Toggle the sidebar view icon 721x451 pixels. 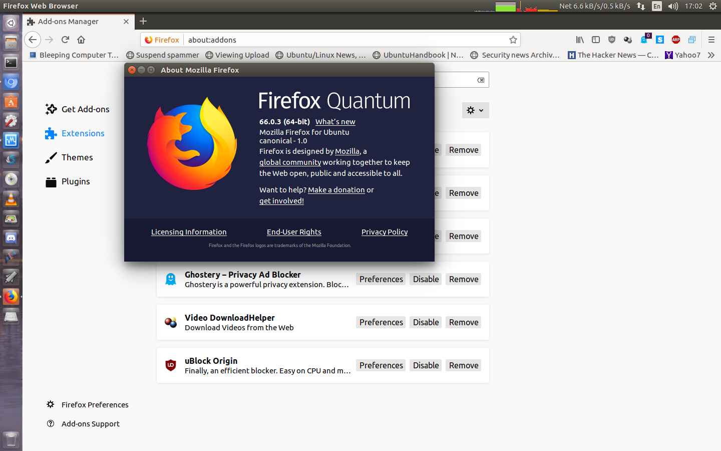coord(596,40)
